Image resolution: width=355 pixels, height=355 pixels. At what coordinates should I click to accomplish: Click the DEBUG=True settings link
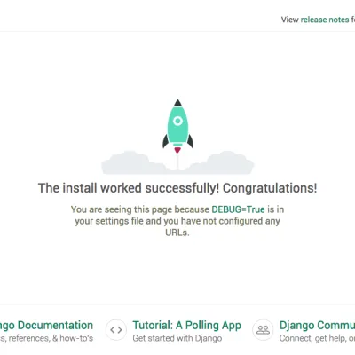tap(238, 209)
